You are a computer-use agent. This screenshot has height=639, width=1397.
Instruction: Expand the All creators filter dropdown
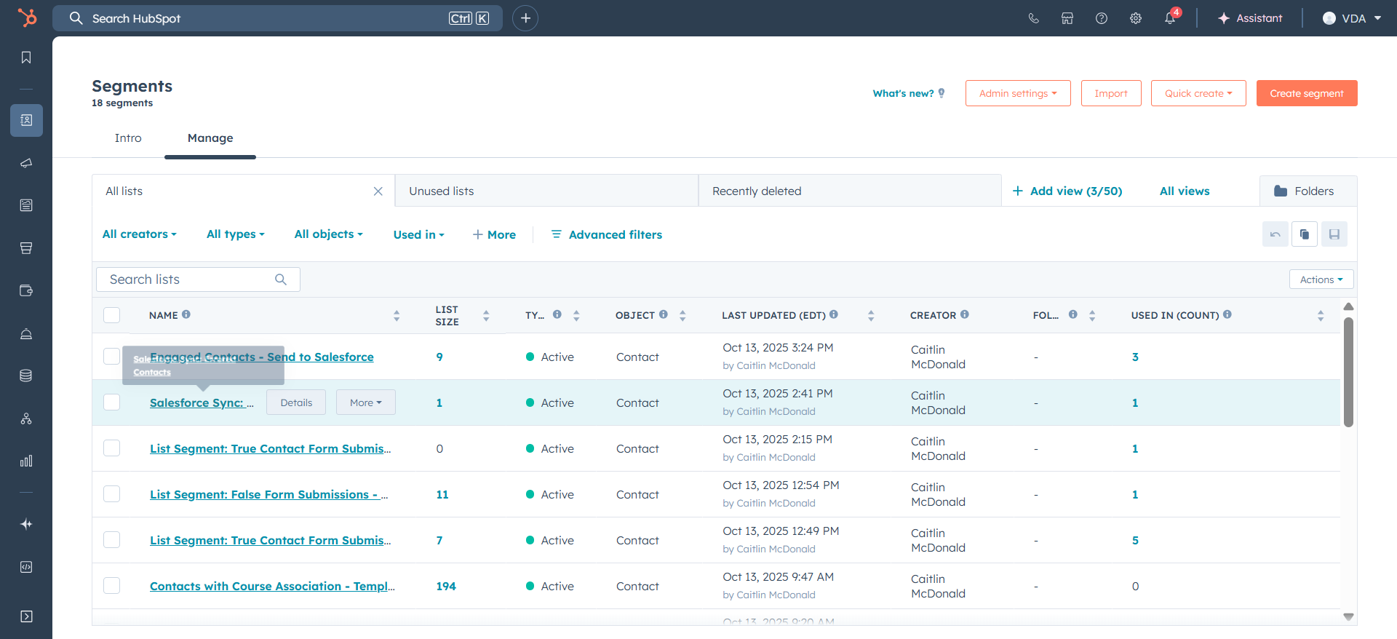[x=140, y=234]
